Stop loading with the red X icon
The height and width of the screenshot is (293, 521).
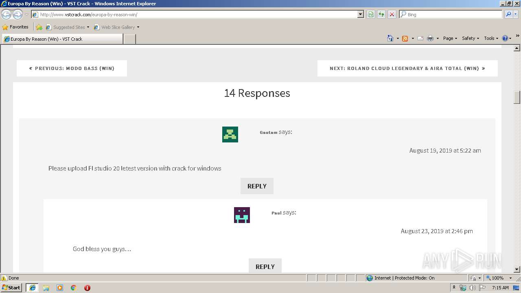pyautogui.click(x=392, y=14)
